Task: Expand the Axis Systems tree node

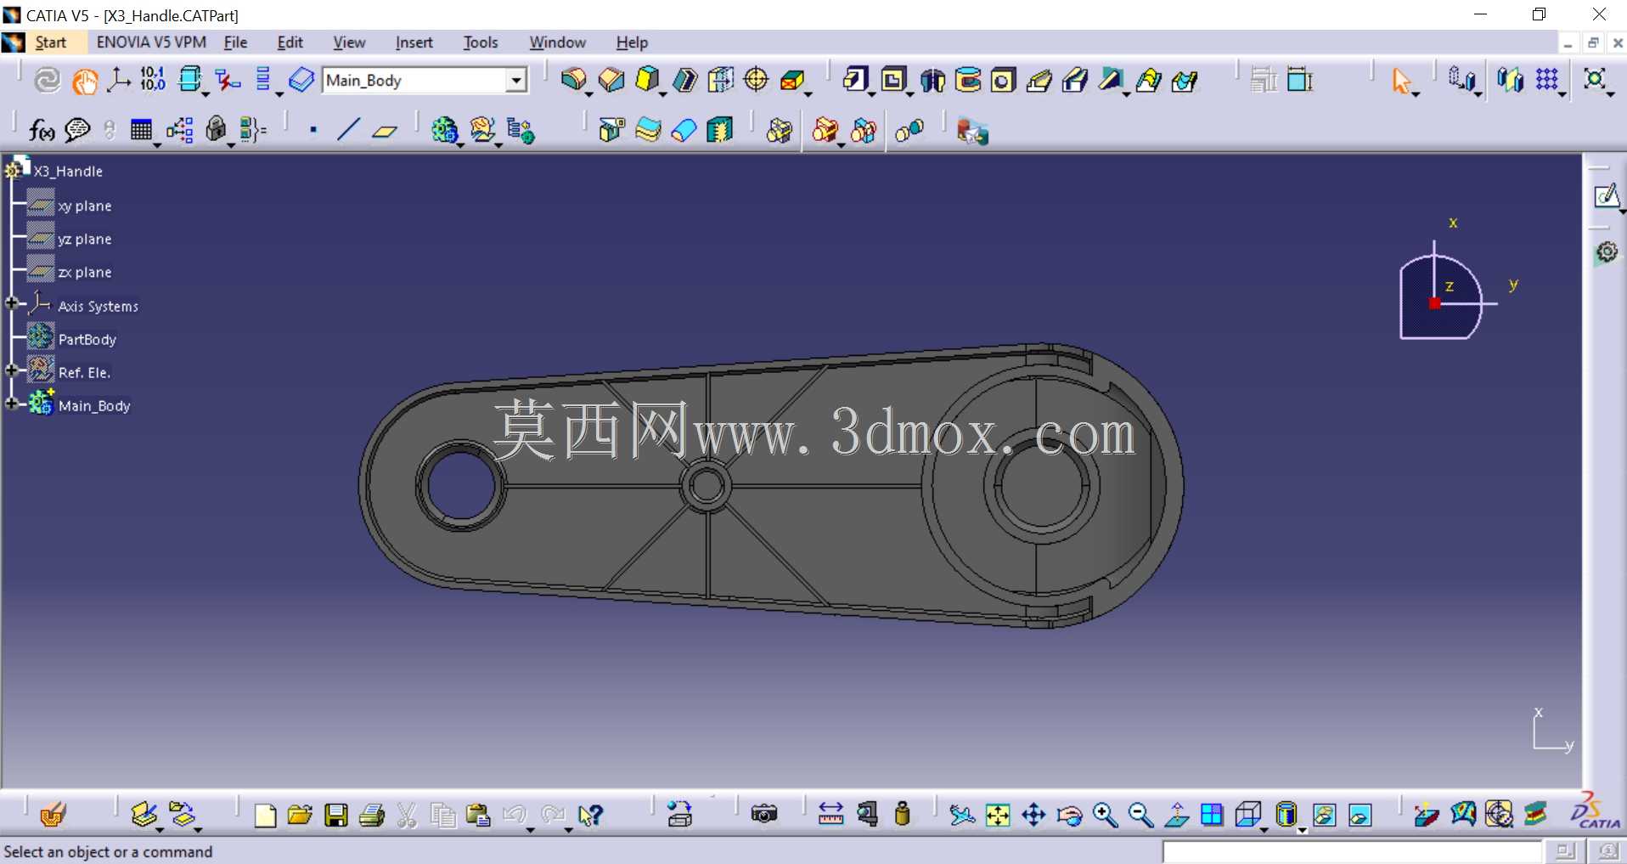Action: 11,303
